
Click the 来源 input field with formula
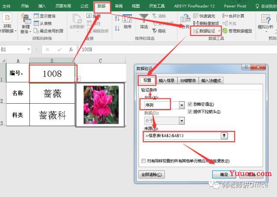coord(182,137)
